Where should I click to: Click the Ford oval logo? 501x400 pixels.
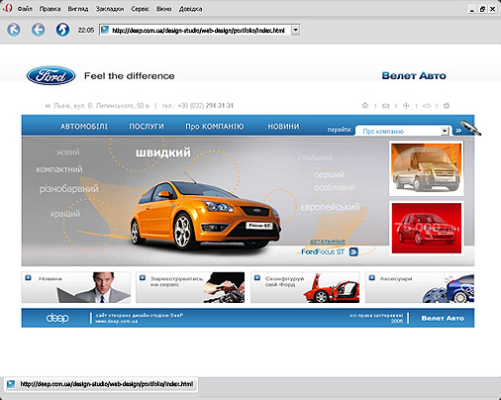tap(50, 75)
